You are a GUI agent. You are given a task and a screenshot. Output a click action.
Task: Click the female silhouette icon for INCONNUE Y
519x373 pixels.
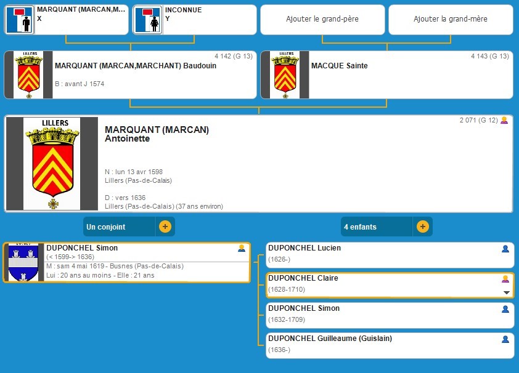[149, 20]
